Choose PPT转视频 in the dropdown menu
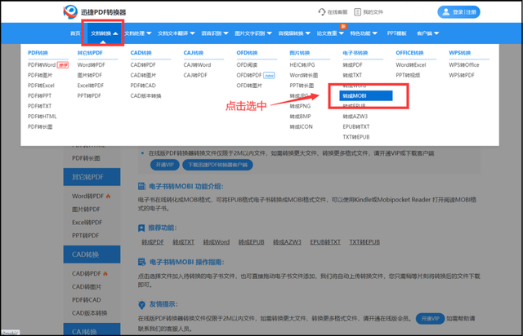The height and width of the screenshot is (336, 523). pyautogui.click(x=408, y=75)
